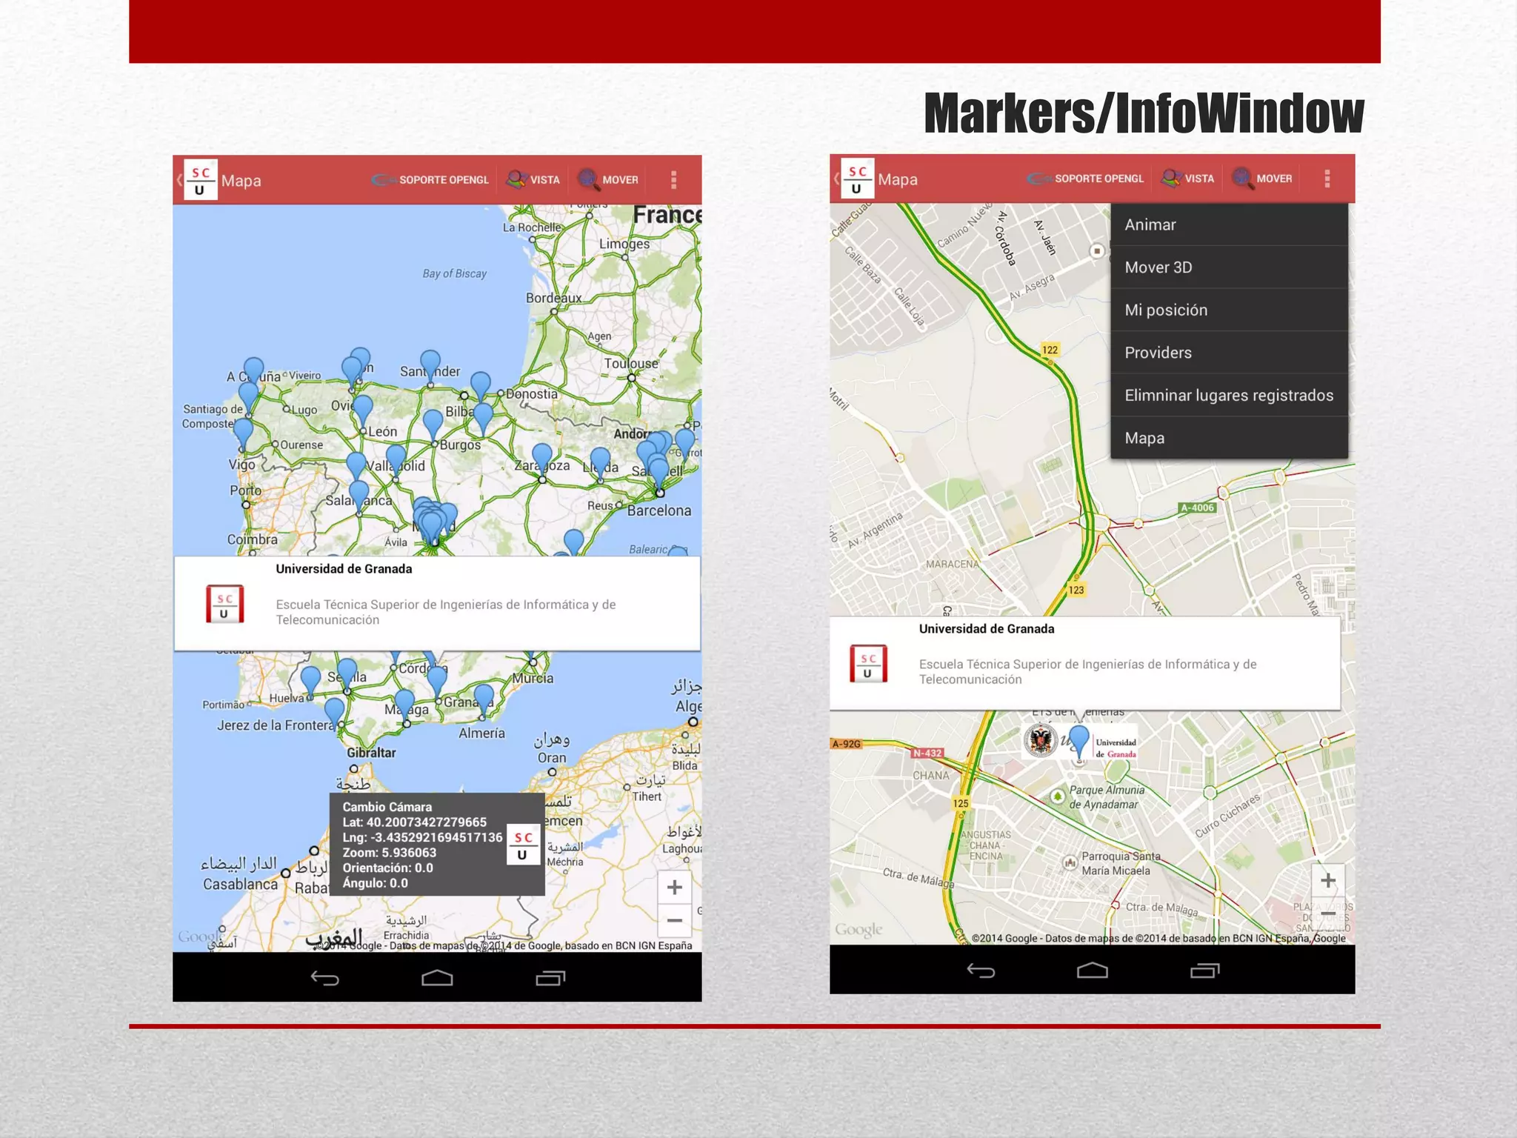Tap marker near Málaga on left map
The height and width of the screenshot is (1138, 1517).
[404, 703]
